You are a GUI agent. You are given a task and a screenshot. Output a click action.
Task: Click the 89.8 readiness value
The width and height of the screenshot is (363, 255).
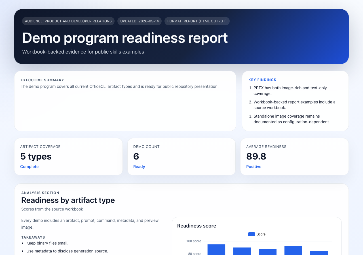click(256, 156)
